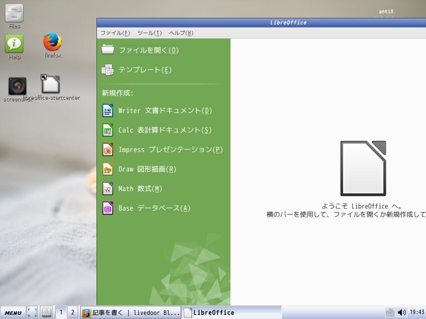Screen dimensions: 426x319
Task: Create a Math 数式 document
Action: pyautogui.click(x=140, y=189)
